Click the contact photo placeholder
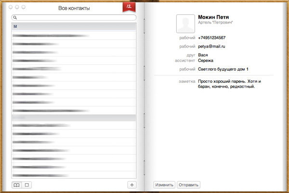Viewport: 289px width, 193px height. 185,23
